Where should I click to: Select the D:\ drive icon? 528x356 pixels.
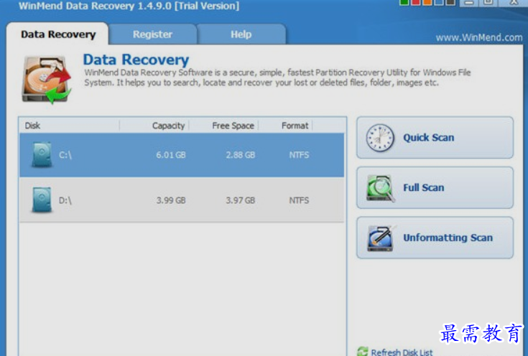(42, 200)
